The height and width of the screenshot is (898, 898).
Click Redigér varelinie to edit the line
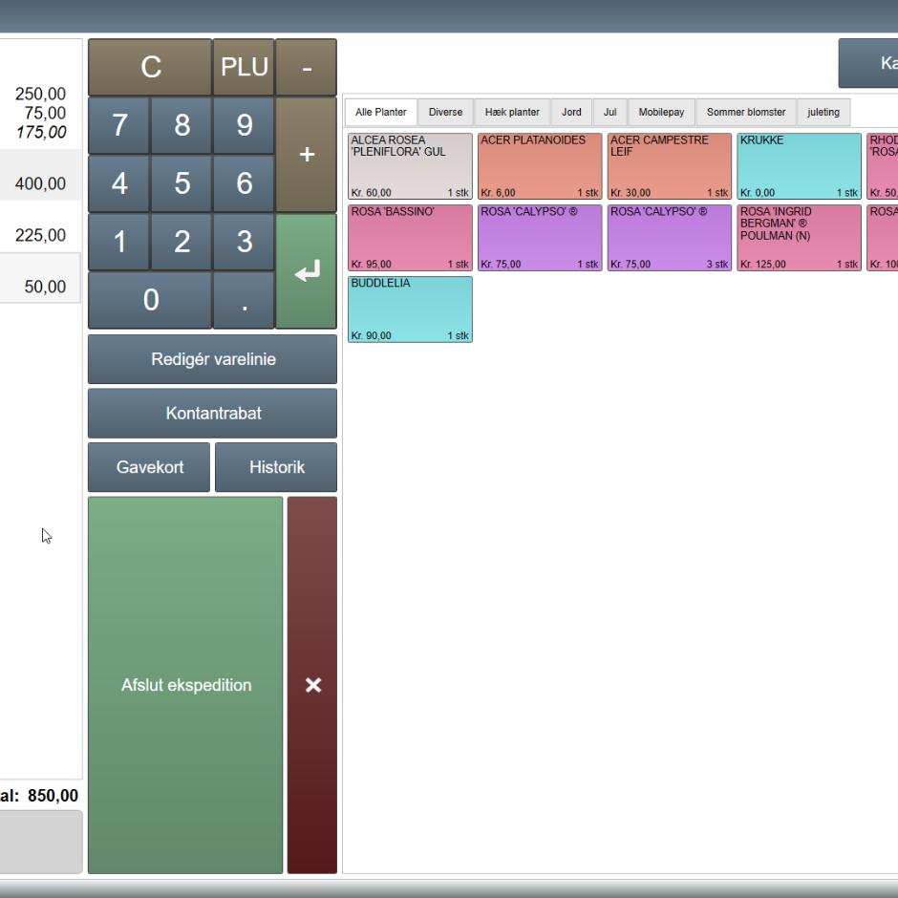[x=210, y=358]
